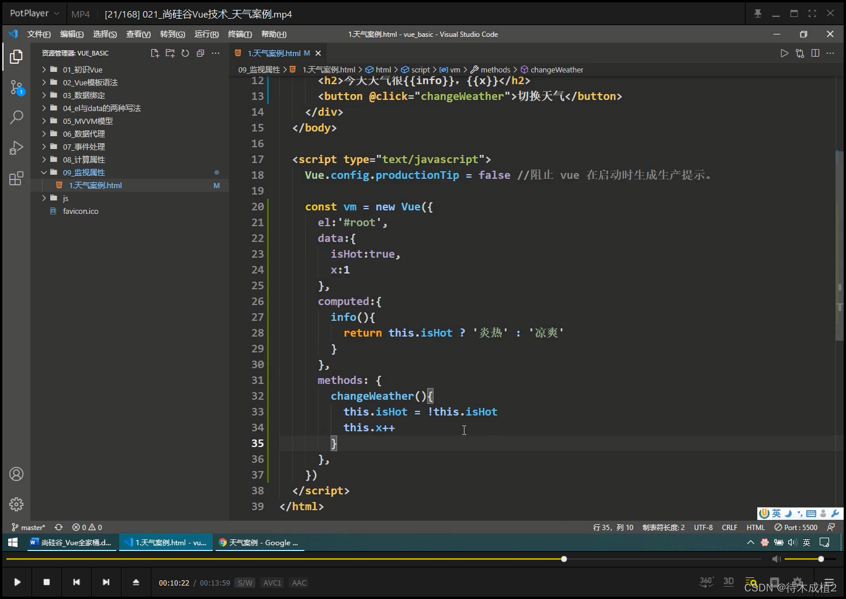
Task: Open errors and warnings count in status bar
Action: [87, 527]
